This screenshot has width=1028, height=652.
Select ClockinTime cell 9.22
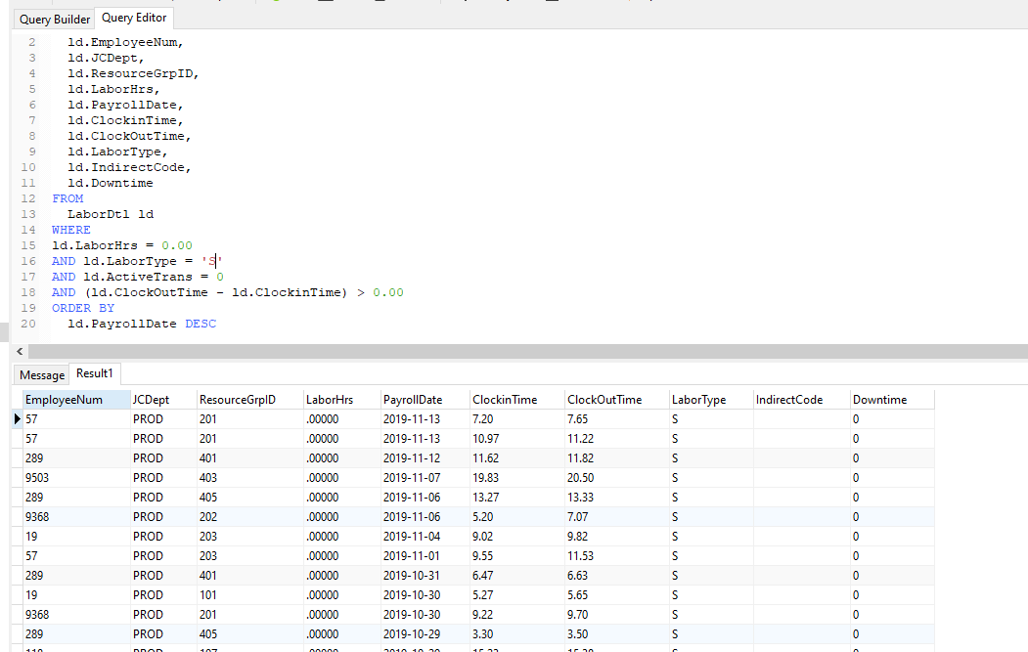517,615
